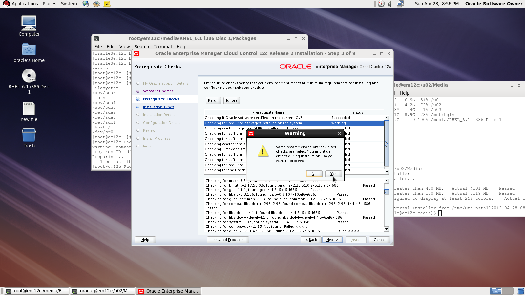Switch to the Oracle Enterprise Manager taskbar window

168,291
